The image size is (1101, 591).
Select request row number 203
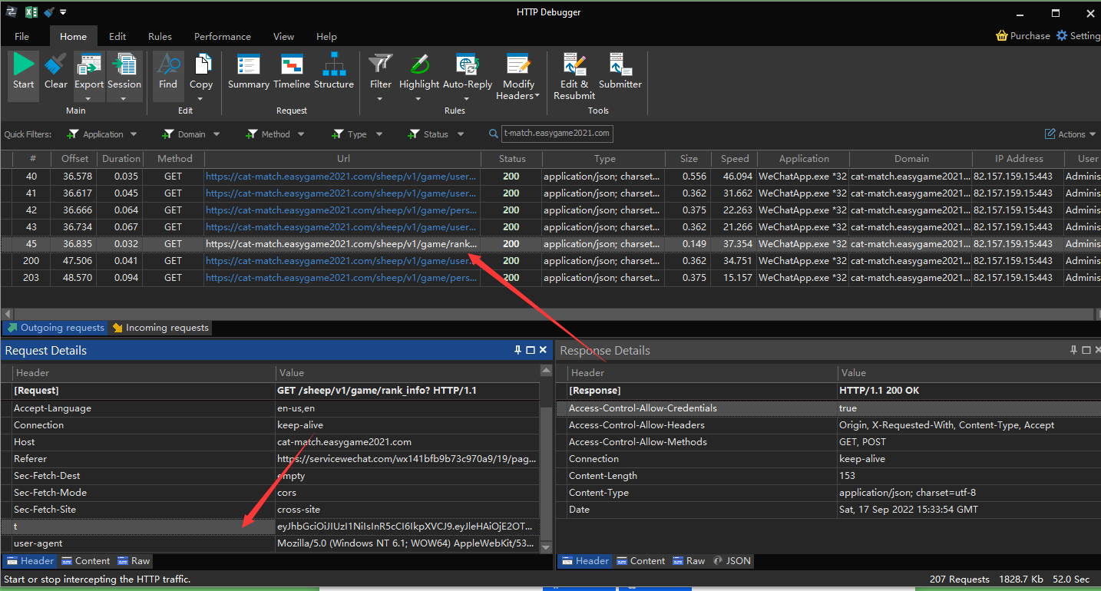coord(550,278)
